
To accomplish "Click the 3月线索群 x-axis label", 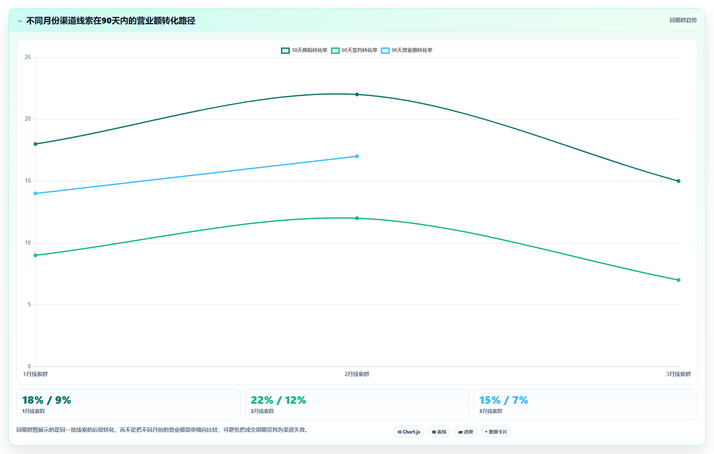I will pos(678,374).
